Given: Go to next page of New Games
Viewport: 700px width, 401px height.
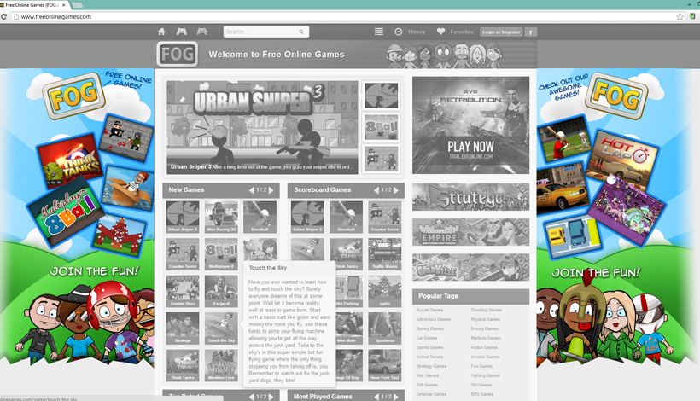Looking at the screenshot, I should [271, 190].
